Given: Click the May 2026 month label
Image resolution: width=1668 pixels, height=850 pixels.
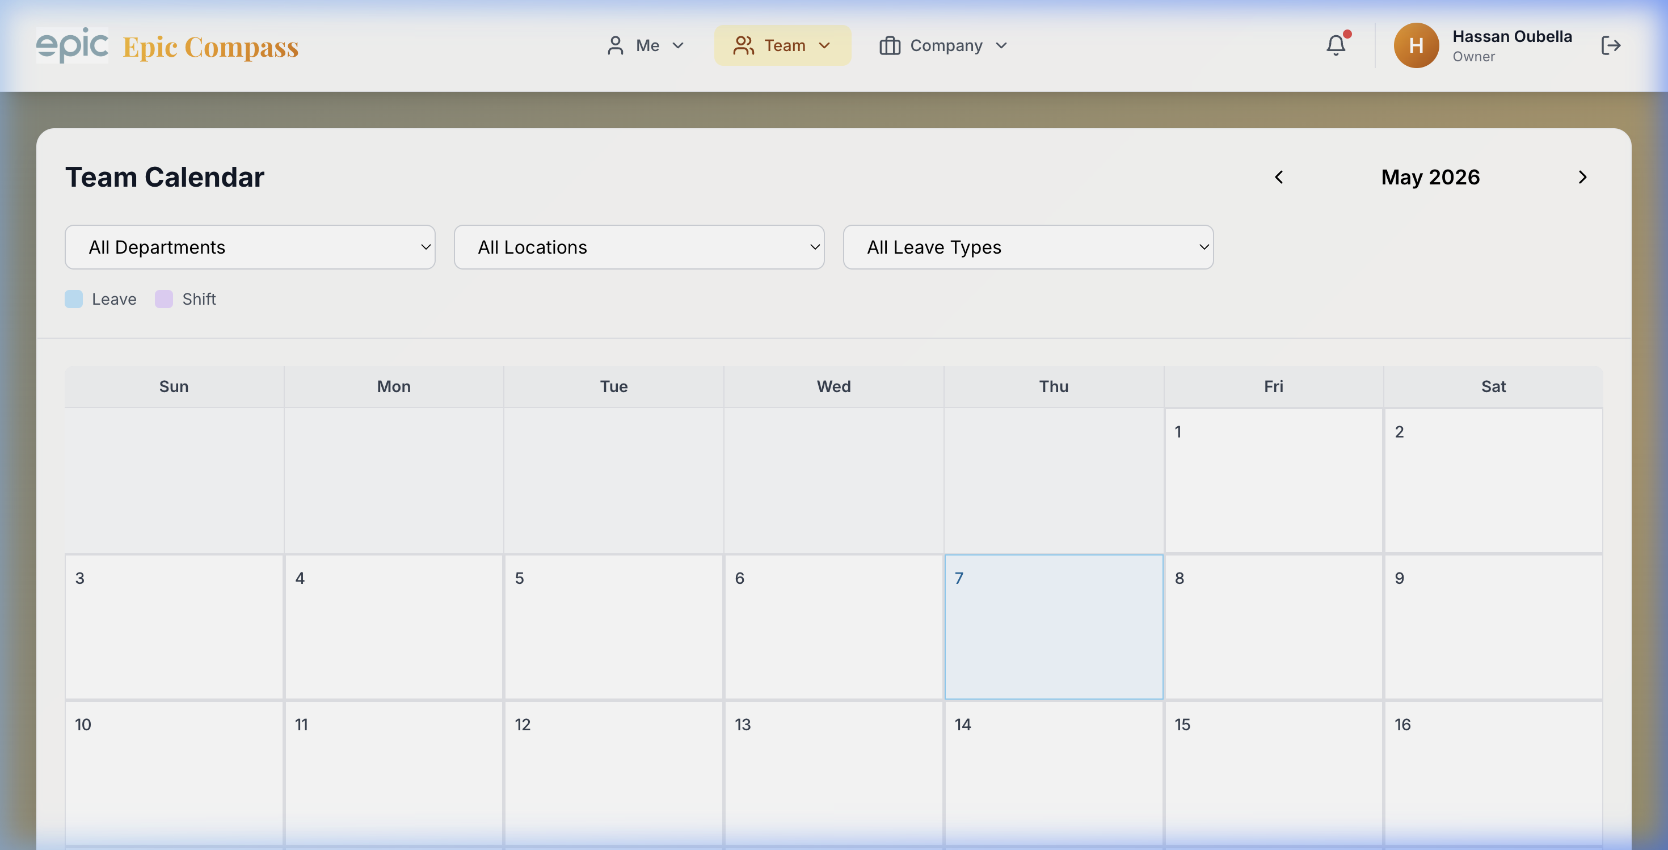Looking at the screenshot, I should tap(1430, 178).
